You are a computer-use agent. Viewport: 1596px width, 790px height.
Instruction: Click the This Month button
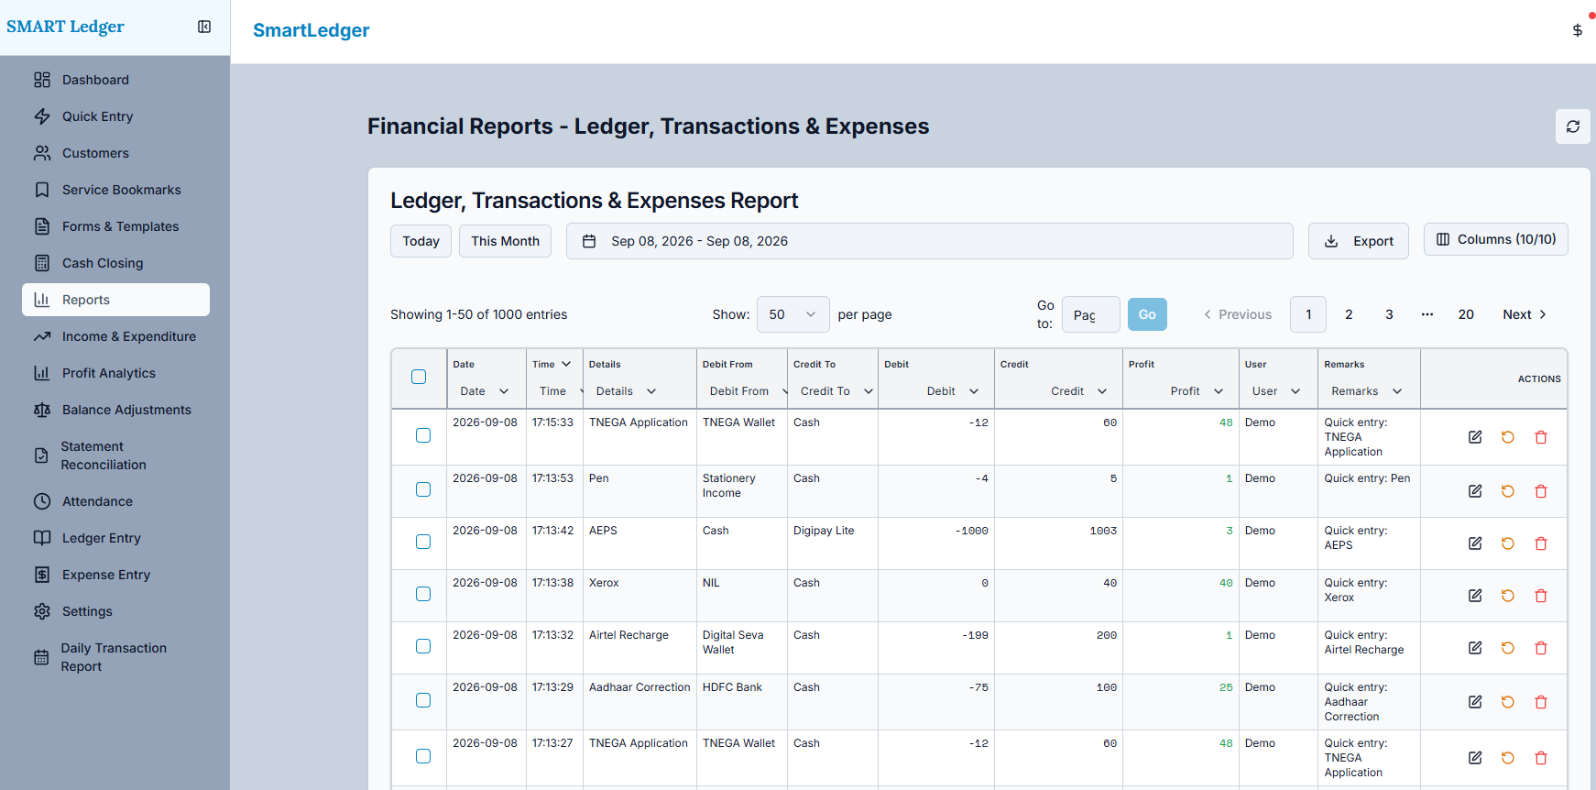pos(505,241)
